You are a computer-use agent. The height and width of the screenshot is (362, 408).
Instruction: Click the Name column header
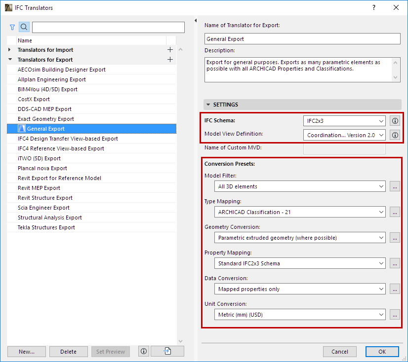tap(91, 40)
